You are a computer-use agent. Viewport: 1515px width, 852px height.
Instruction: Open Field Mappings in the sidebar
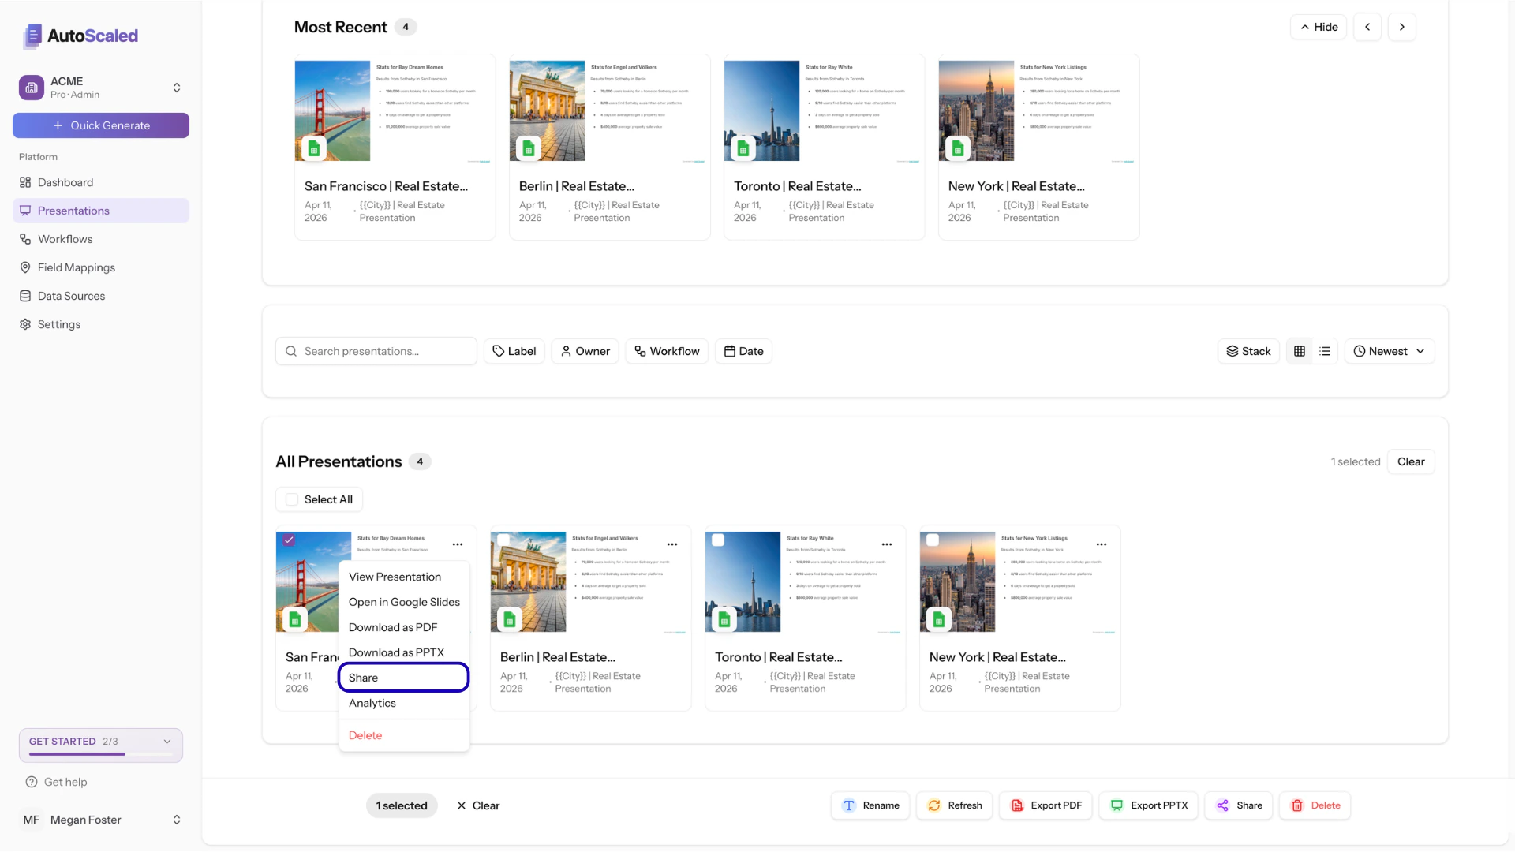[x=76, y=267]
